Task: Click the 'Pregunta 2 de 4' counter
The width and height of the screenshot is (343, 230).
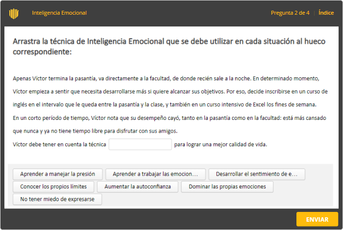Action: (290, 13)
